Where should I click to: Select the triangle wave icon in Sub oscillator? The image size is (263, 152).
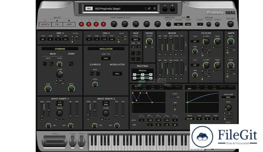(x=138, y=59)
